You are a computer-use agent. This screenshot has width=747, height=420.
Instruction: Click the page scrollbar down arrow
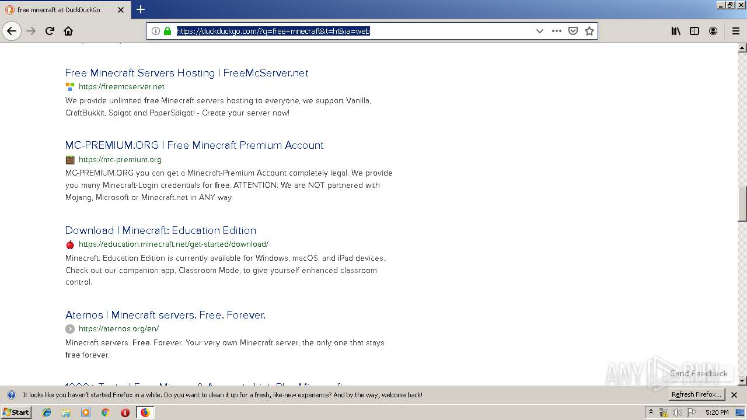[742, 381]
